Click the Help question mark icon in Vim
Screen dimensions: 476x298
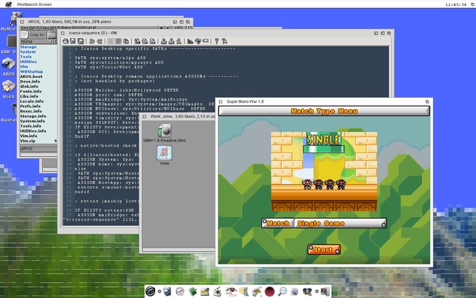coord(217,41)
